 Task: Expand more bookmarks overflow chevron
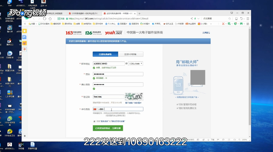click(x=211, y=24)
